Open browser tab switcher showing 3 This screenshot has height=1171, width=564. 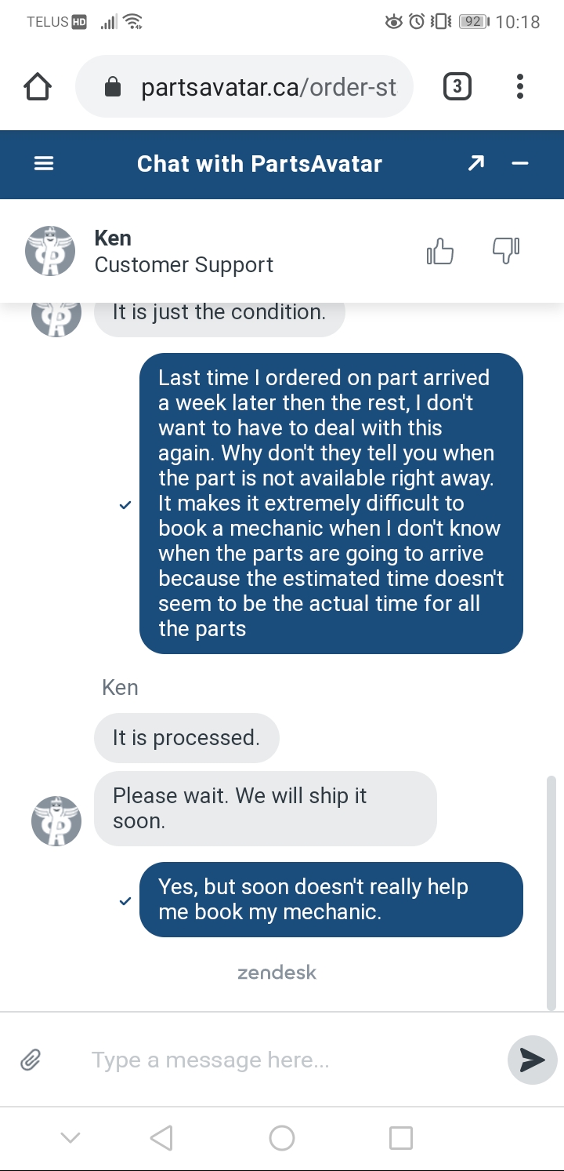pos(457,86)
